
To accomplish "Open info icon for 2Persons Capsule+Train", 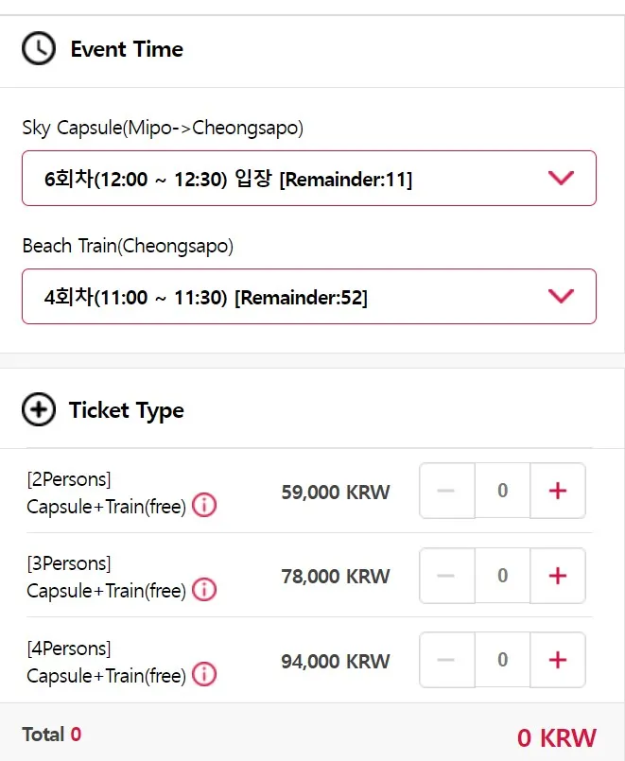I will click(x=204, y=506).
